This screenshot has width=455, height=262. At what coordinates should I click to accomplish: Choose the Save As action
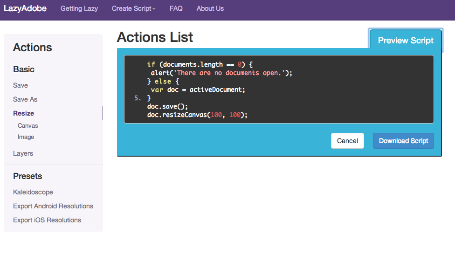25,99
